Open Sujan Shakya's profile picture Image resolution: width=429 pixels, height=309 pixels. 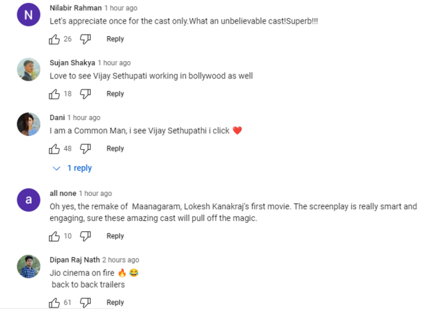[28, 69]
